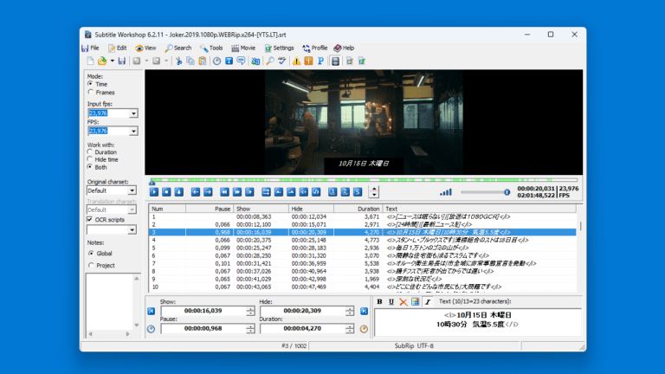
Task: Click the Hide time spinner arrows
Action: click(x=350, y=311)
